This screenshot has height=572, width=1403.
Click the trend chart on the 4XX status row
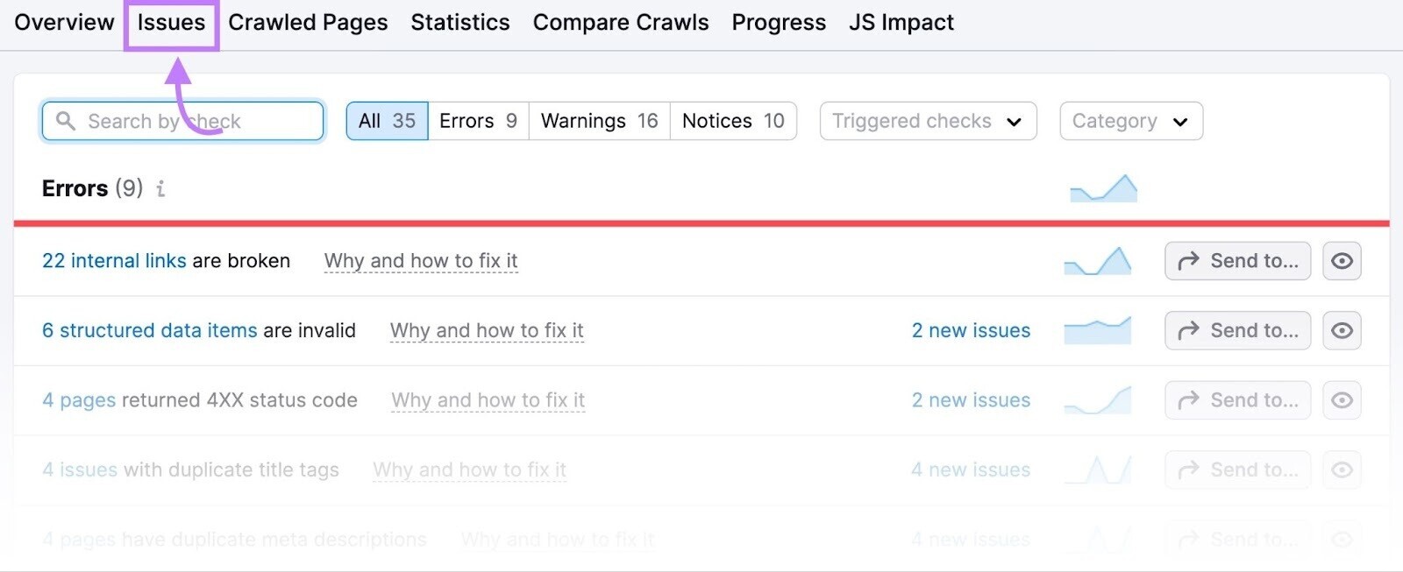[1097, 400]
